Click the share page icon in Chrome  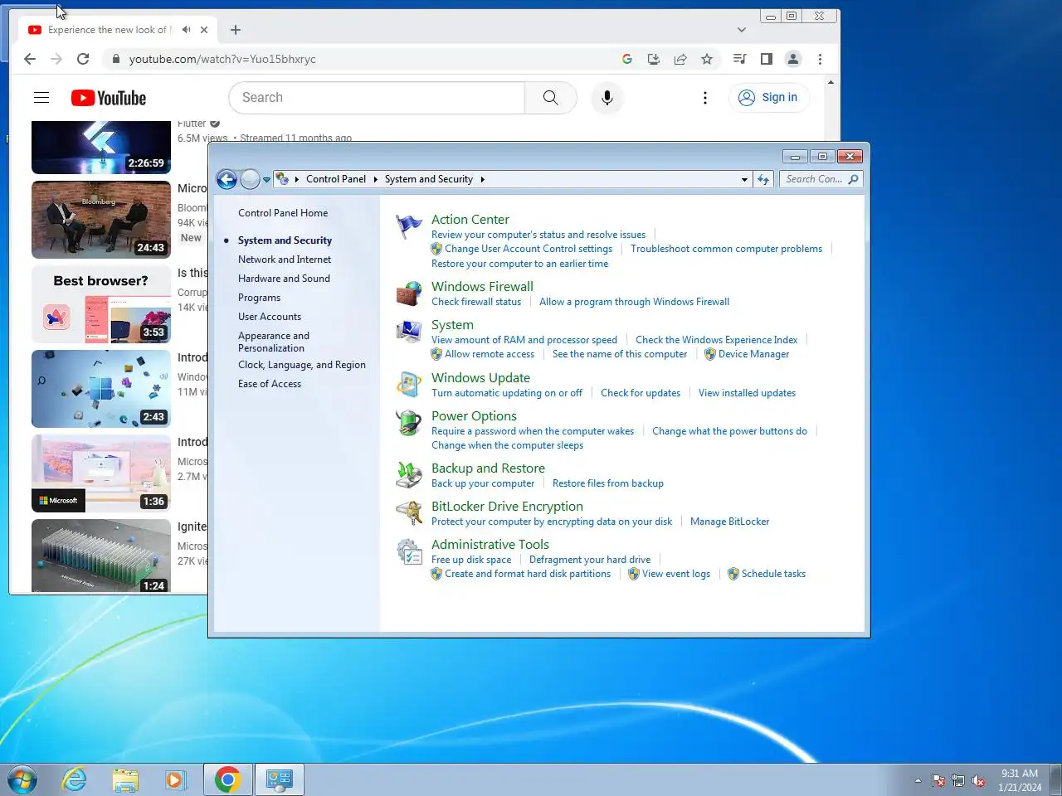(680, 59)
